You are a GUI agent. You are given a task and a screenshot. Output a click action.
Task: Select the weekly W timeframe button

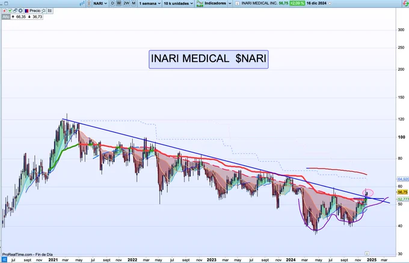click(x=118, y=3)
